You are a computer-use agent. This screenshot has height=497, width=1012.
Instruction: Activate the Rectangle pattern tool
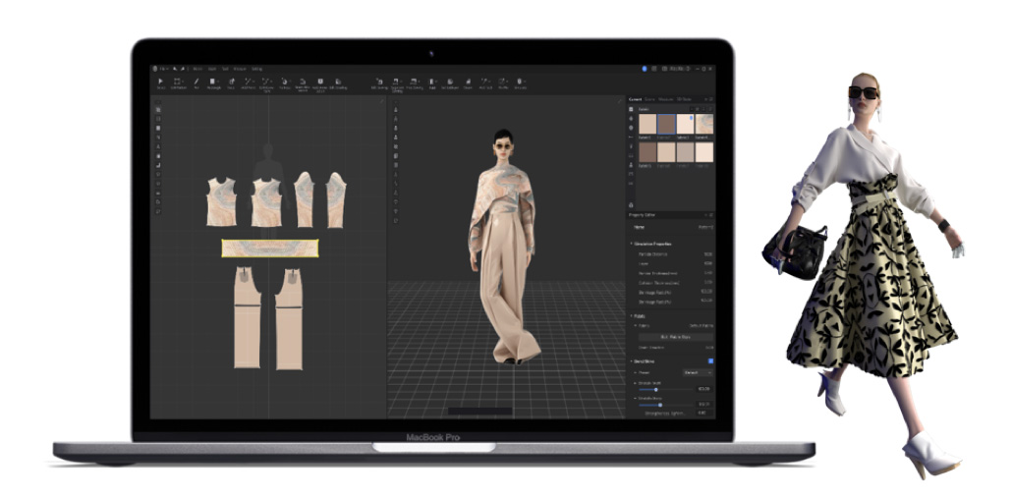pyautogui.click(x=212, y=82)
